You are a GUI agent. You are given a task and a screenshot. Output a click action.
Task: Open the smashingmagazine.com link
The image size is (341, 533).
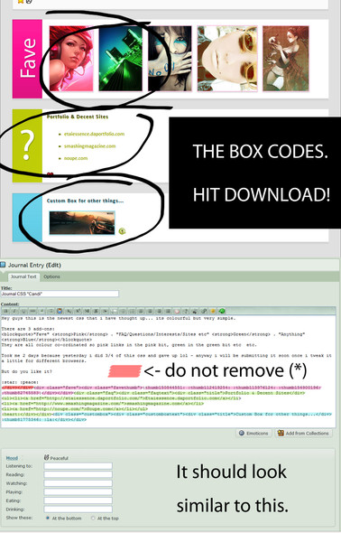click(90, 146)
